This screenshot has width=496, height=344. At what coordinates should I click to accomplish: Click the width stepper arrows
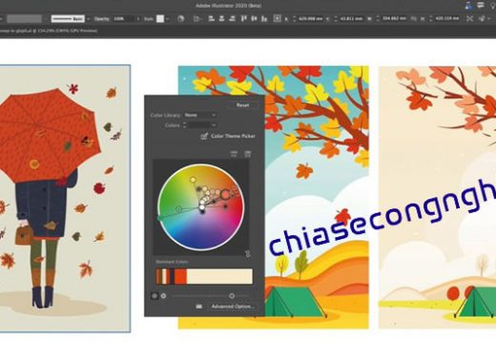point(378,19)
